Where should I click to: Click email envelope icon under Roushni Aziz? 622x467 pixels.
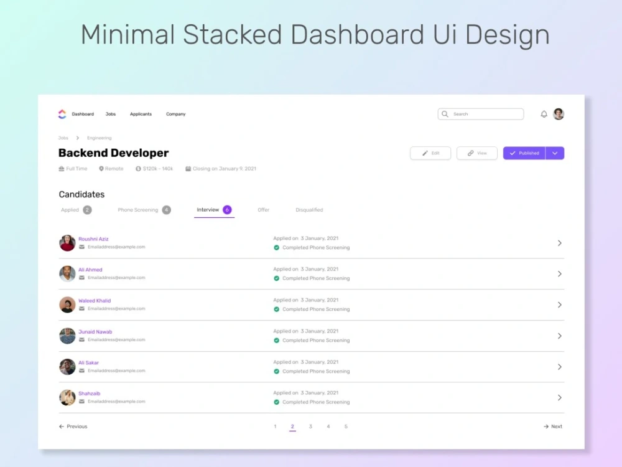[81, 247]
